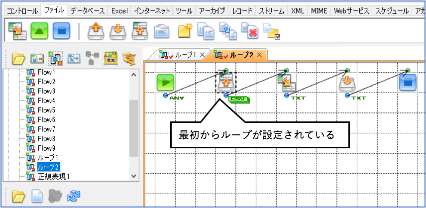Click the tree scrollbar down arrow
This screenshot has width=426, height=208.
[x=134, y=176]
